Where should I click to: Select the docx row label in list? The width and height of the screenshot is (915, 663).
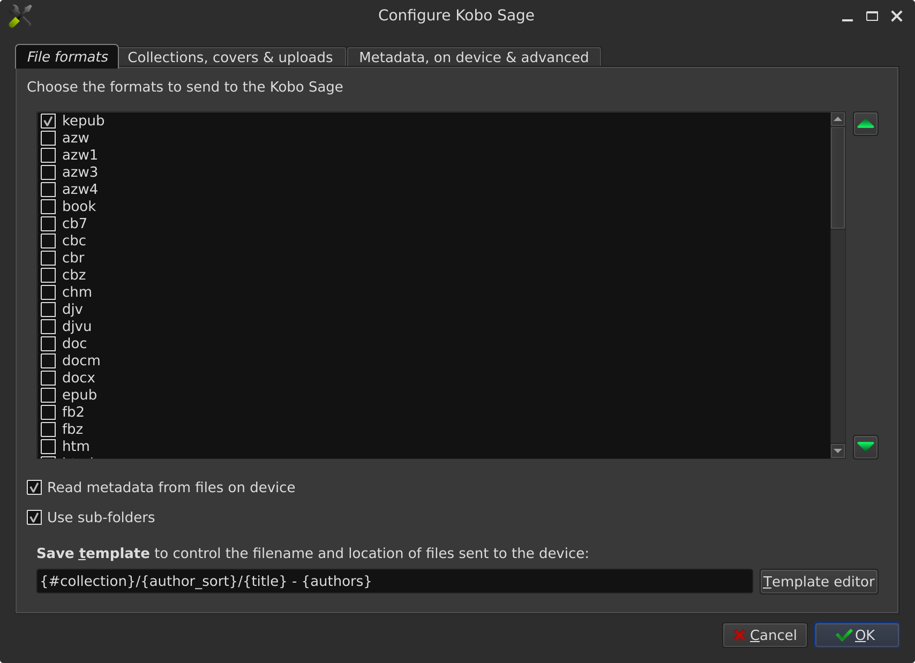click(78, 378)
